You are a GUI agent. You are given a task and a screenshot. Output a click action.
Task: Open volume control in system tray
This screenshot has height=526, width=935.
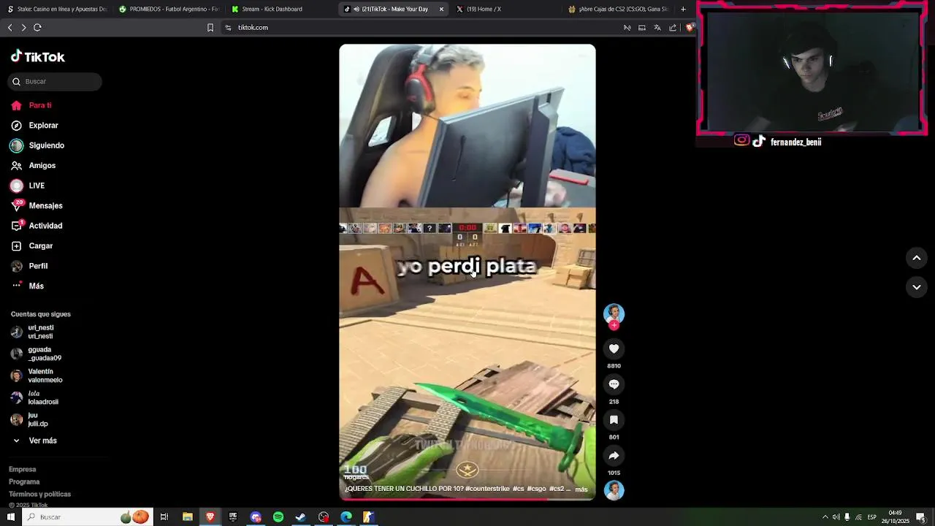click(x=836, y=517)
